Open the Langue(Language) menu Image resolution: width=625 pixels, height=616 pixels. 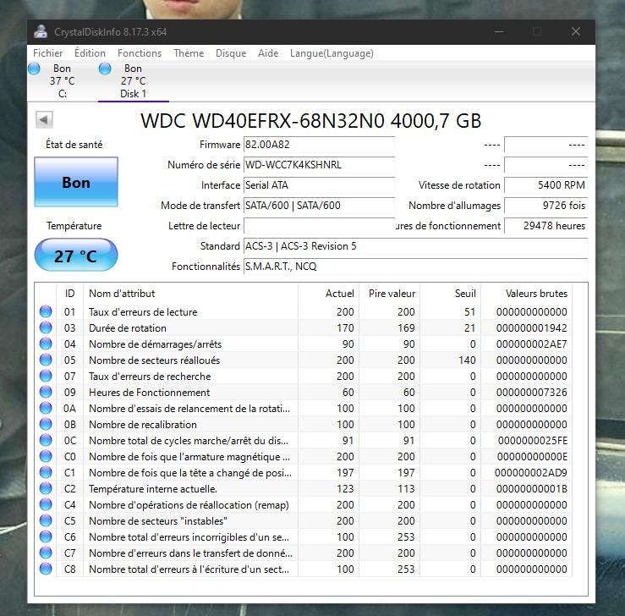point(332,53)
